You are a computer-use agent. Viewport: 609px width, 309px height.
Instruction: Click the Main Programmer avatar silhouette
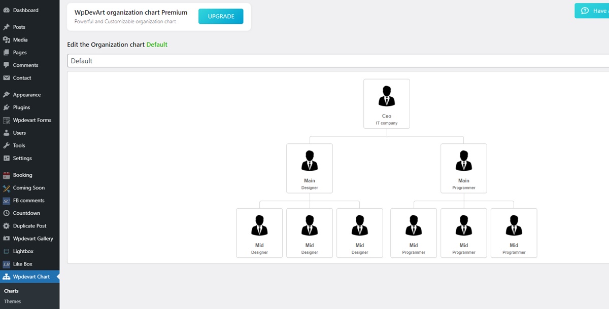pos(464,161)
